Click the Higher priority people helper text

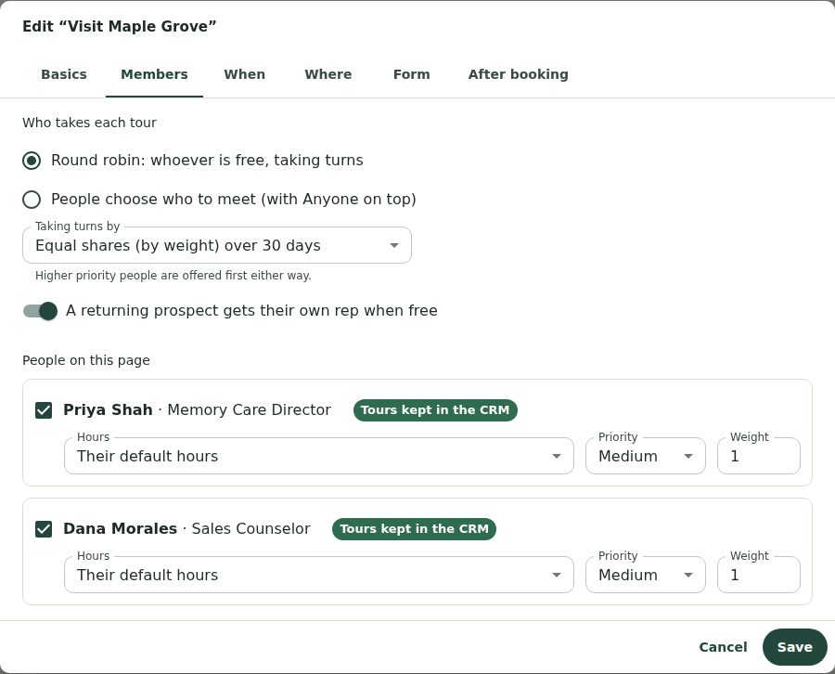click(173, 276)
